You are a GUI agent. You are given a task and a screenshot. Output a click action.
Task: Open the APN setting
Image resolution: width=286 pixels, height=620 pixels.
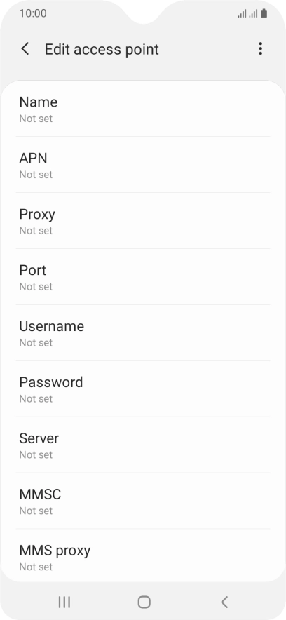[143, 165]
